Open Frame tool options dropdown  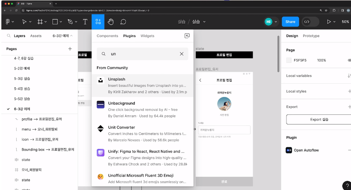pyautogui.click(x=46, y=22)
